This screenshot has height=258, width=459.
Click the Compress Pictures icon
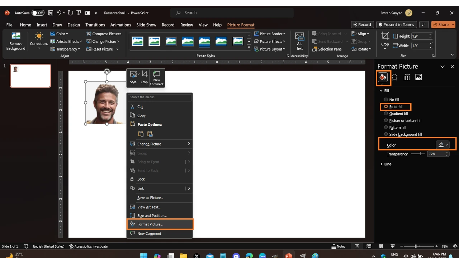pyautogui.click(x=89, y=34)
